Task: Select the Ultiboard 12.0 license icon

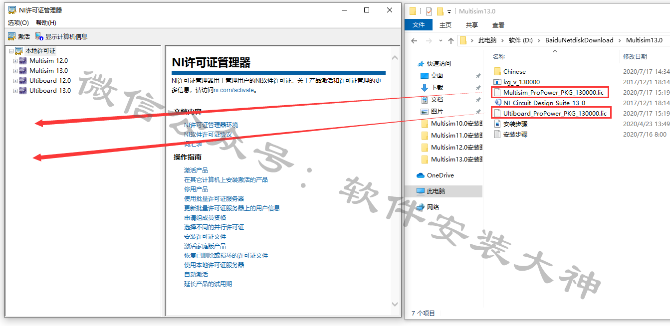Action: (23, 81)
